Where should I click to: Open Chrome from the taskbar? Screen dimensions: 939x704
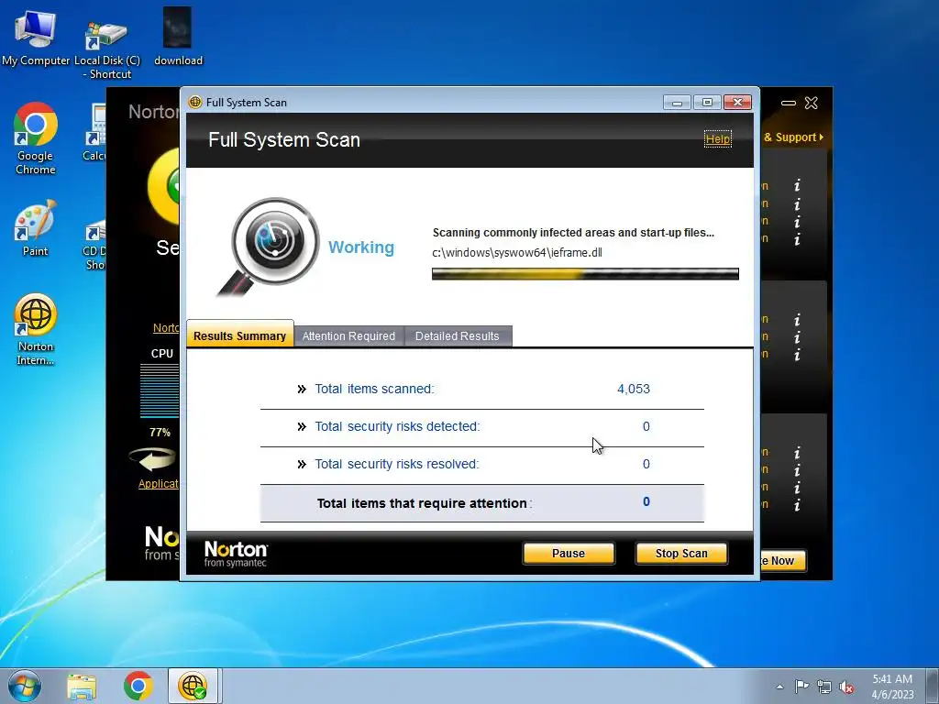click(138, 686)
